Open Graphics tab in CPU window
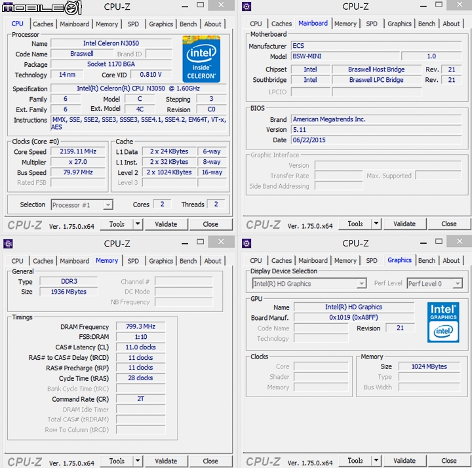Screen dimensions: 472x468 pyautogui.click(x=161, y=24)
